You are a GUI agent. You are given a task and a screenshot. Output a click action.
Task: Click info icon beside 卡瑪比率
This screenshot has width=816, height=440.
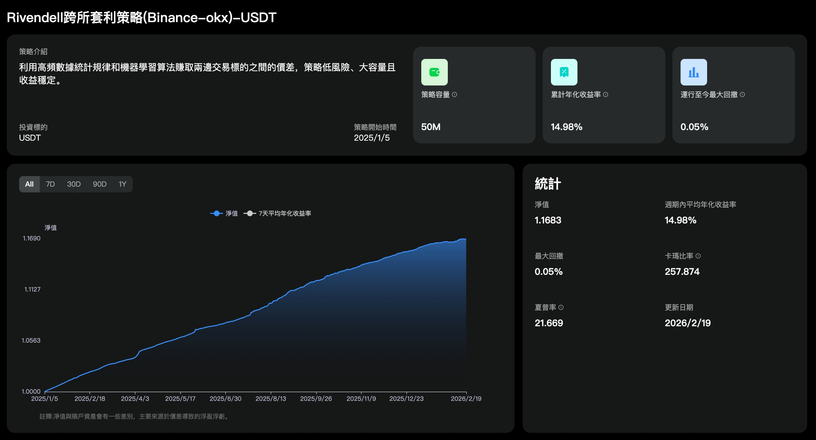(698, 256)
